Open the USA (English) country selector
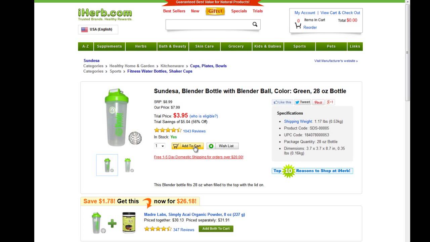This screenshot has height=242, width=430. (x=98, y=30)
